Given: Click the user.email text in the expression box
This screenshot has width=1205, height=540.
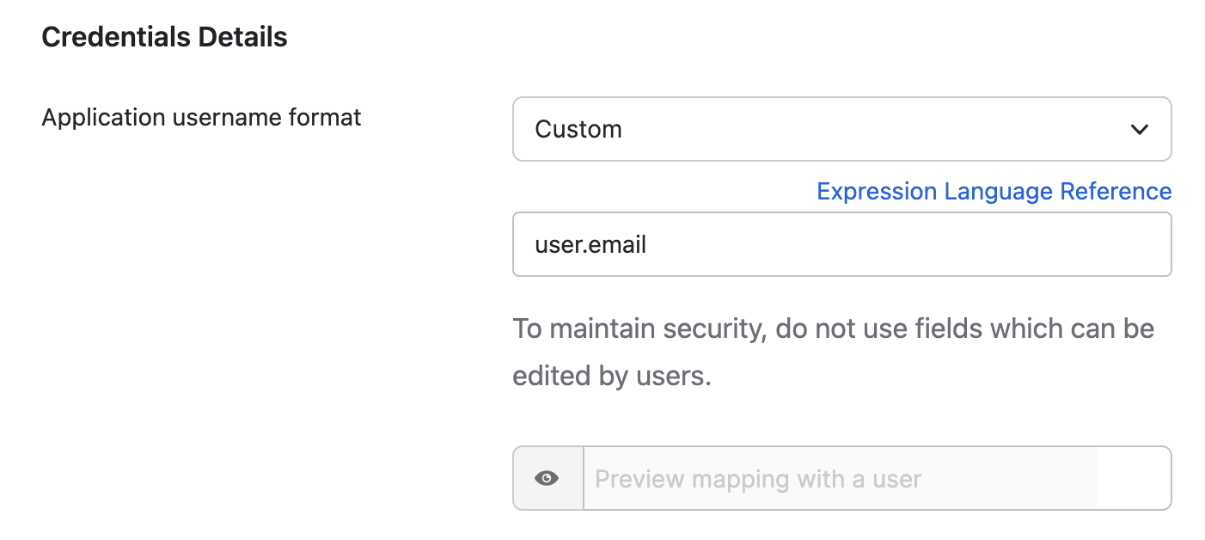Looking at the screenshot, I should 590,245.
